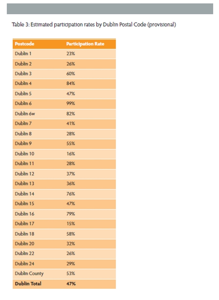Click the Table 3 caption title
Viewport: 219px width, 300px height.
[94, 25]
